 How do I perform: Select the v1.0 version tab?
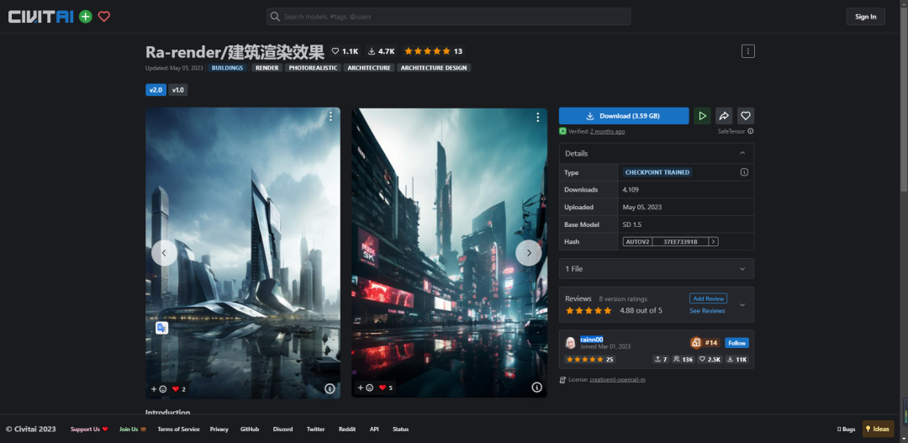tap(177, 90)
